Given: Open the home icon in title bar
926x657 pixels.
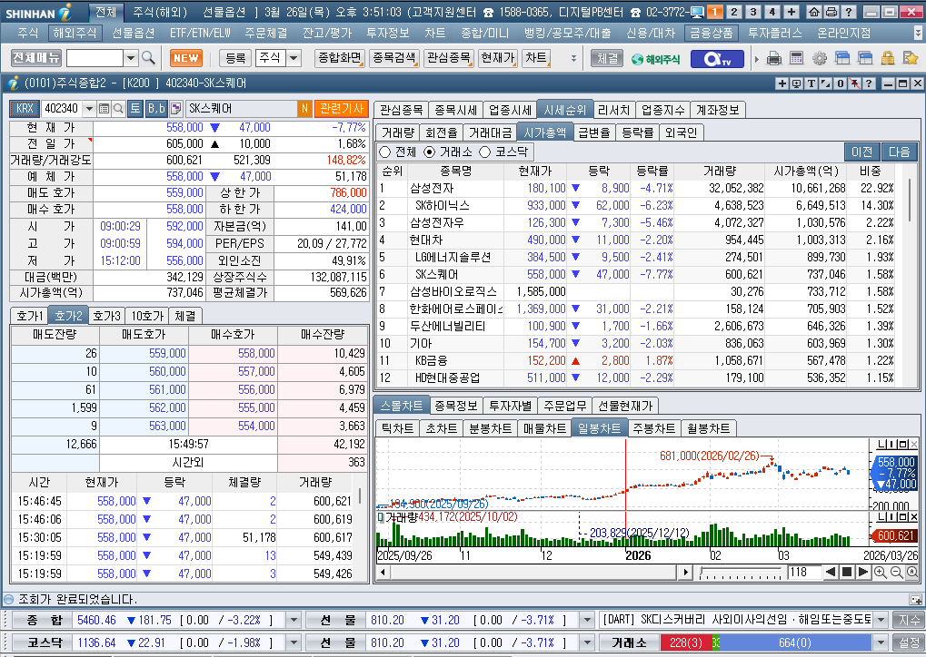Looking at the screenshot, I should (x=814, y=12).
